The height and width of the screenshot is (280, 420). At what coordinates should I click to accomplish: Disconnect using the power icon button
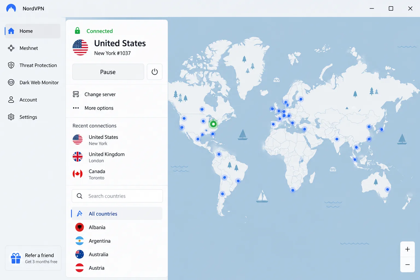tap(154, 72)
